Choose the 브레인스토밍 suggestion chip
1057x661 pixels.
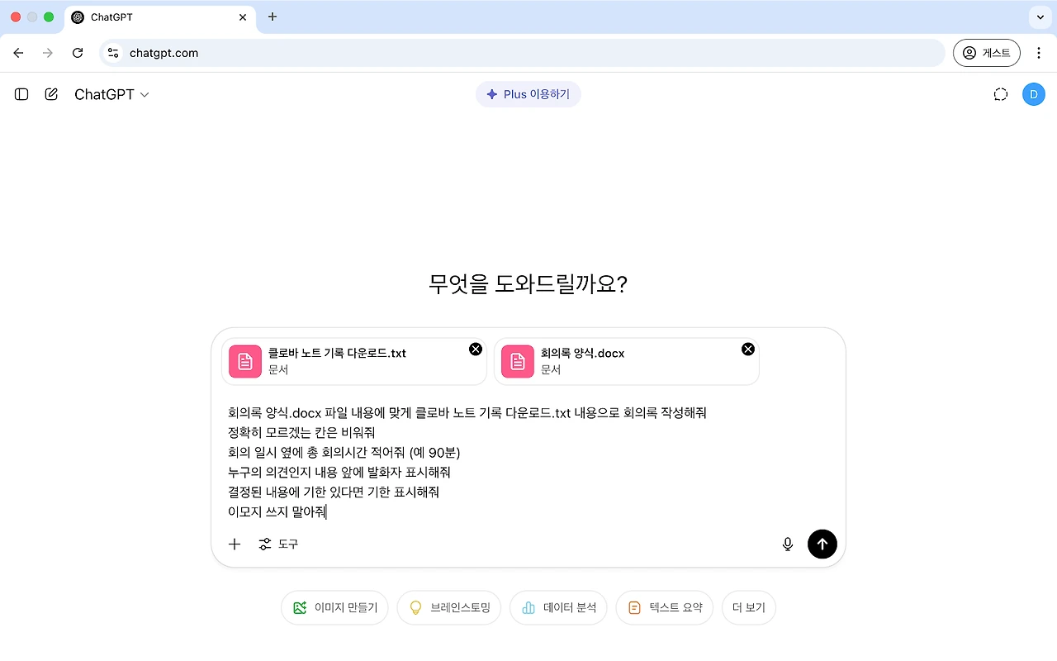point(449,607)
